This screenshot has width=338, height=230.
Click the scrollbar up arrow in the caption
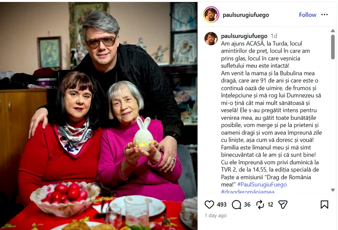coord(333,31)
